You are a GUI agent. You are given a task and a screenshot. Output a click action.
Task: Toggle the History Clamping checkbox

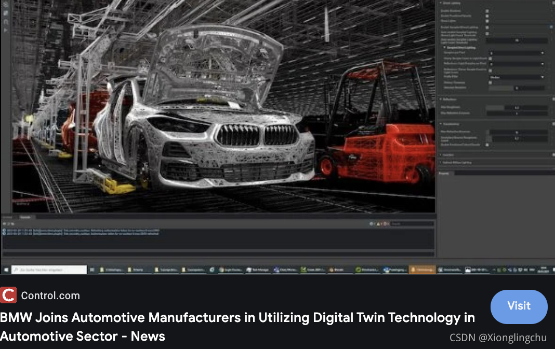pos(490,83)
